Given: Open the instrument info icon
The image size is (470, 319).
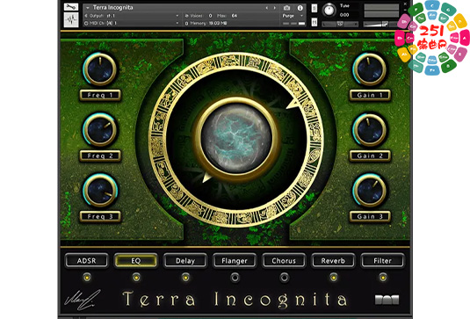Looking at the screenshot, I should 300,8.
